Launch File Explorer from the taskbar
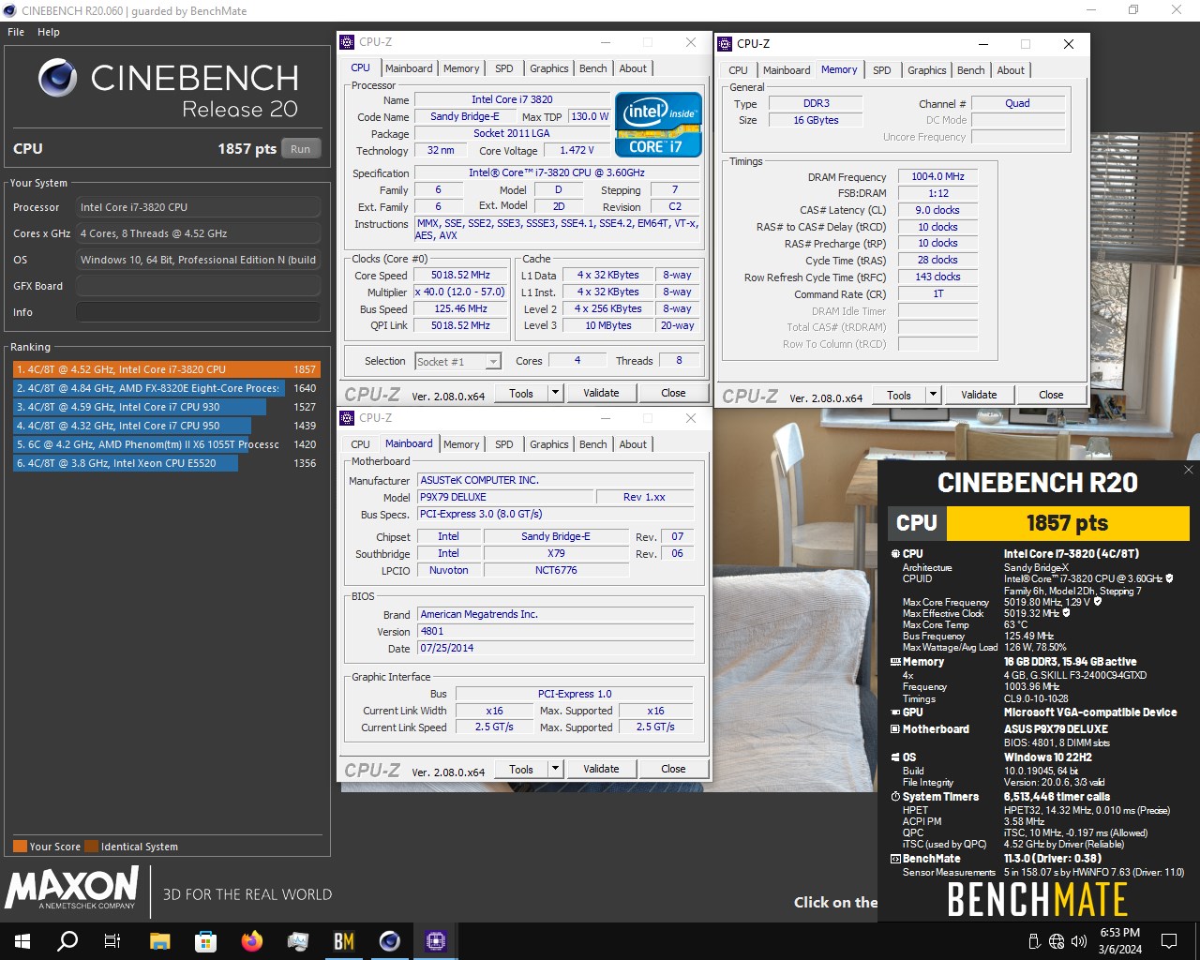Viewport: 1200px width, 960px height. tap(159, 940)
